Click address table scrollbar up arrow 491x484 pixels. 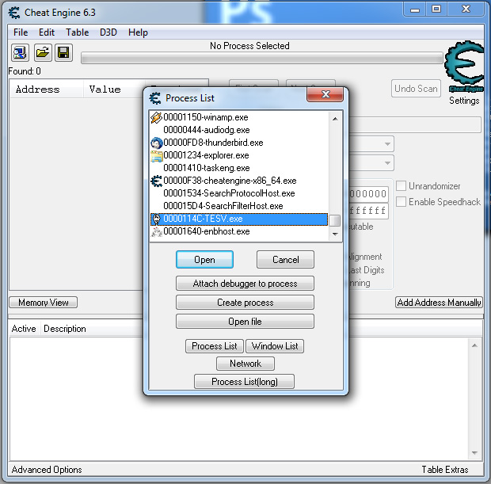[x=474, y=345]
